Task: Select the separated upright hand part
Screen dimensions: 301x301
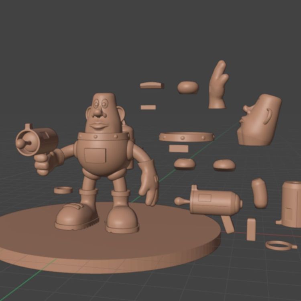Action: click(x=218, y=84)
